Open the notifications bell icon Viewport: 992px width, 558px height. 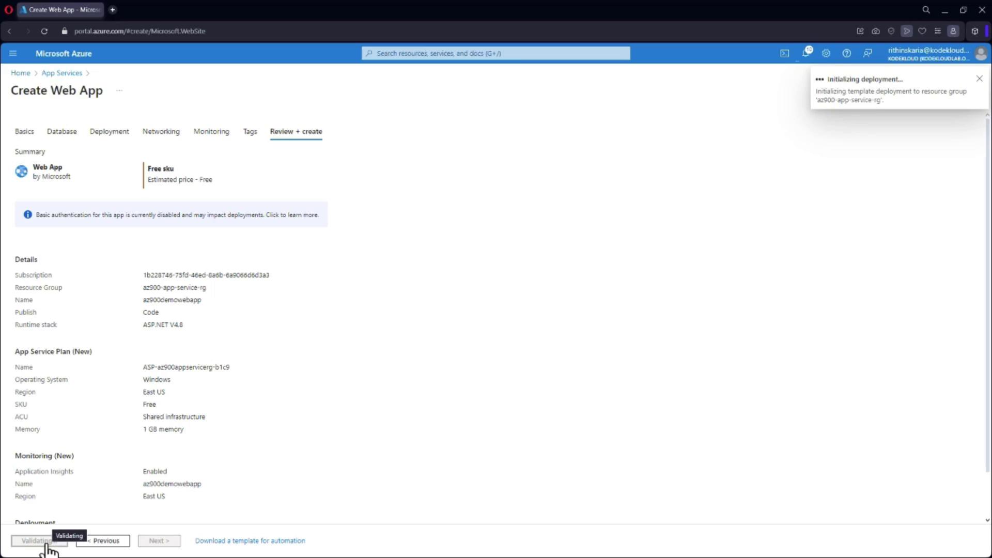pos(805,53)
